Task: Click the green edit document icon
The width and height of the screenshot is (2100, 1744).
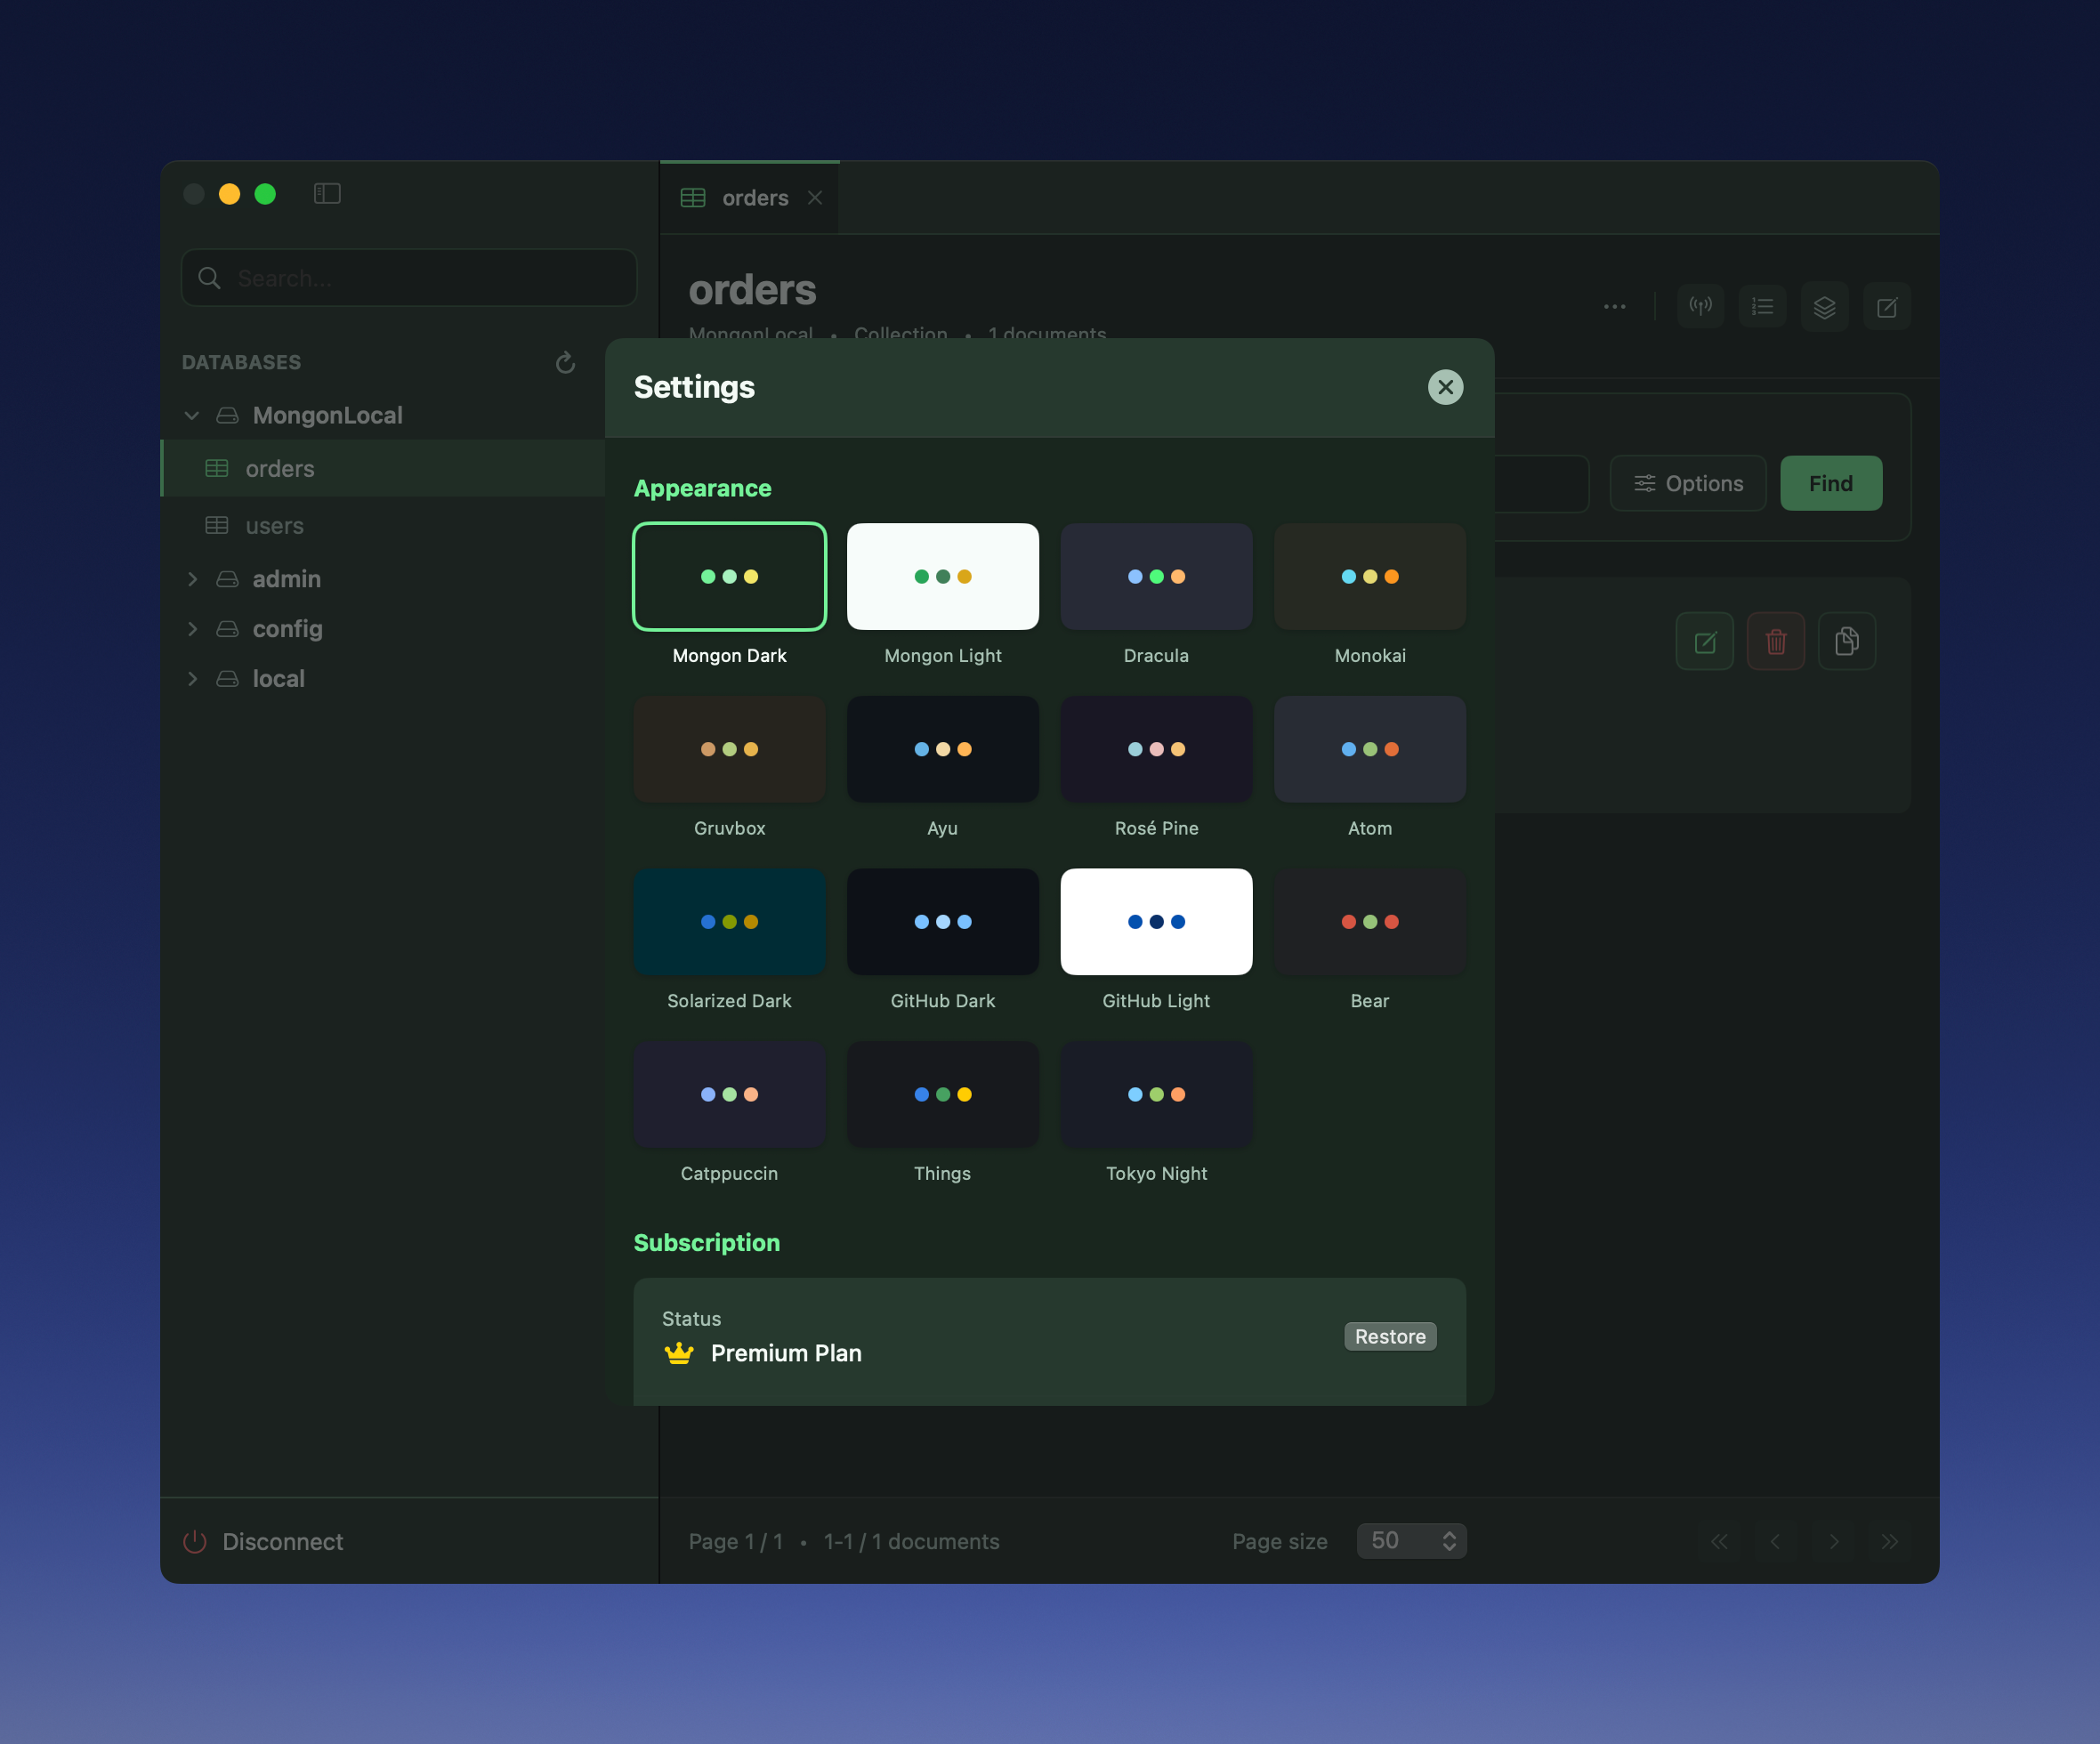Action: tap(1704, 641)
